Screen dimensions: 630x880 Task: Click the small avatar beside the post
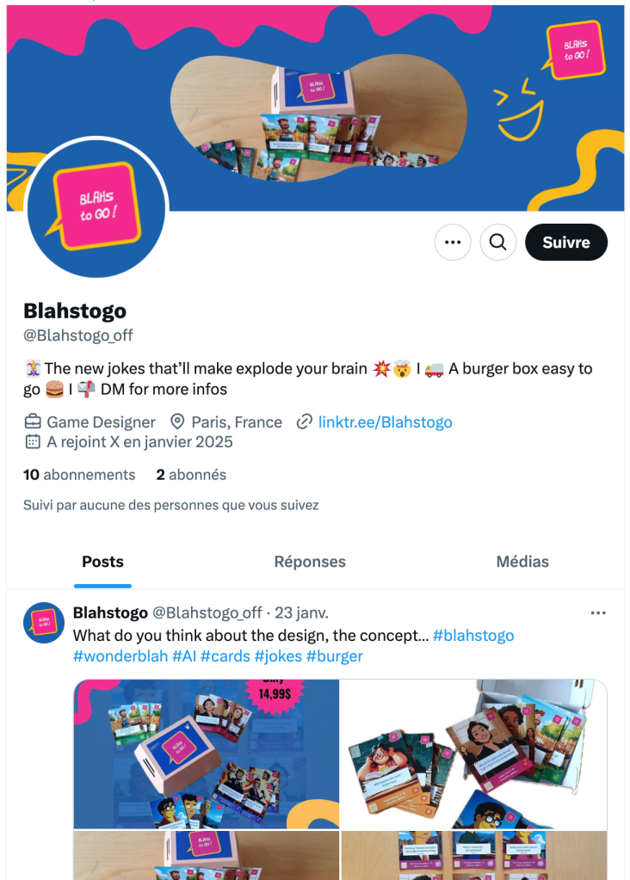[x=44, y=623]
